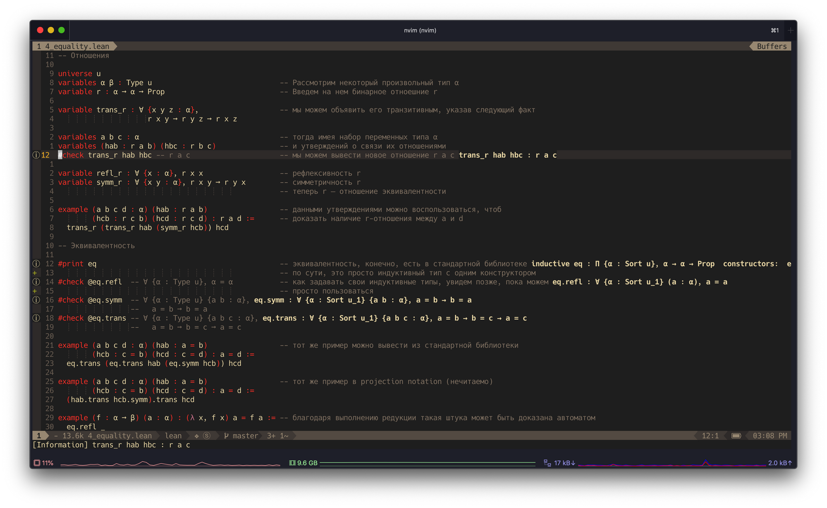
Task: Click the 'variable symm_r' line
Action: 152,183
